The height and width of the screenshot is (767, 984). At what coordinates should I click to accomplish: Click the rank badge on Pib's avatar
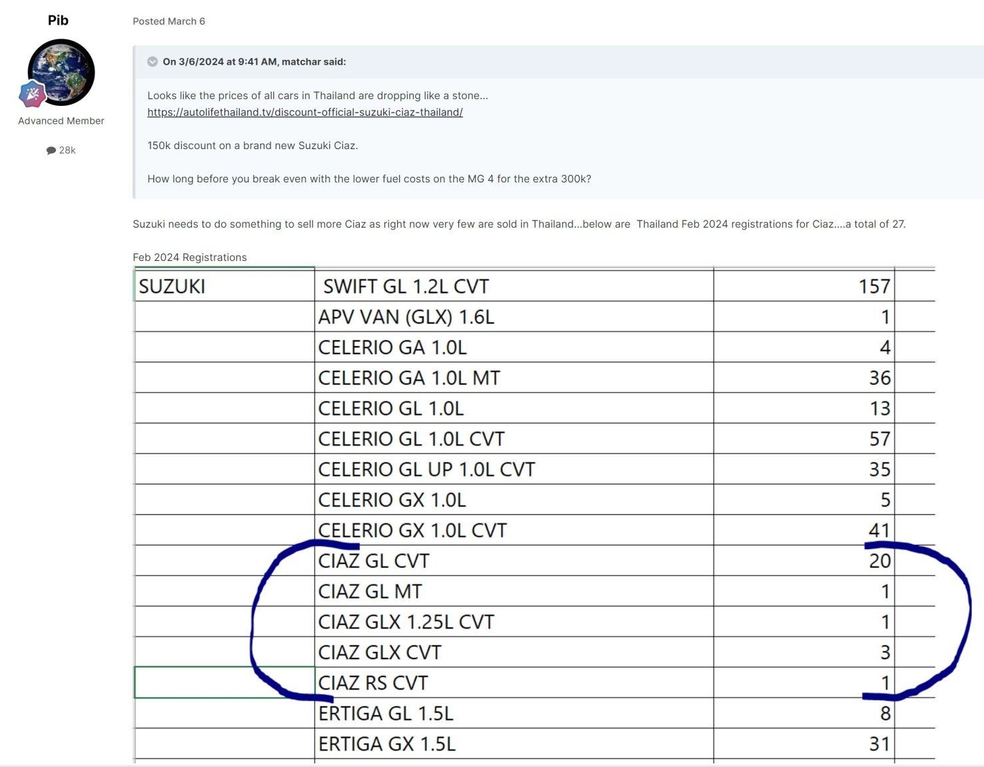pyautogui.click(x=32, y=94)
